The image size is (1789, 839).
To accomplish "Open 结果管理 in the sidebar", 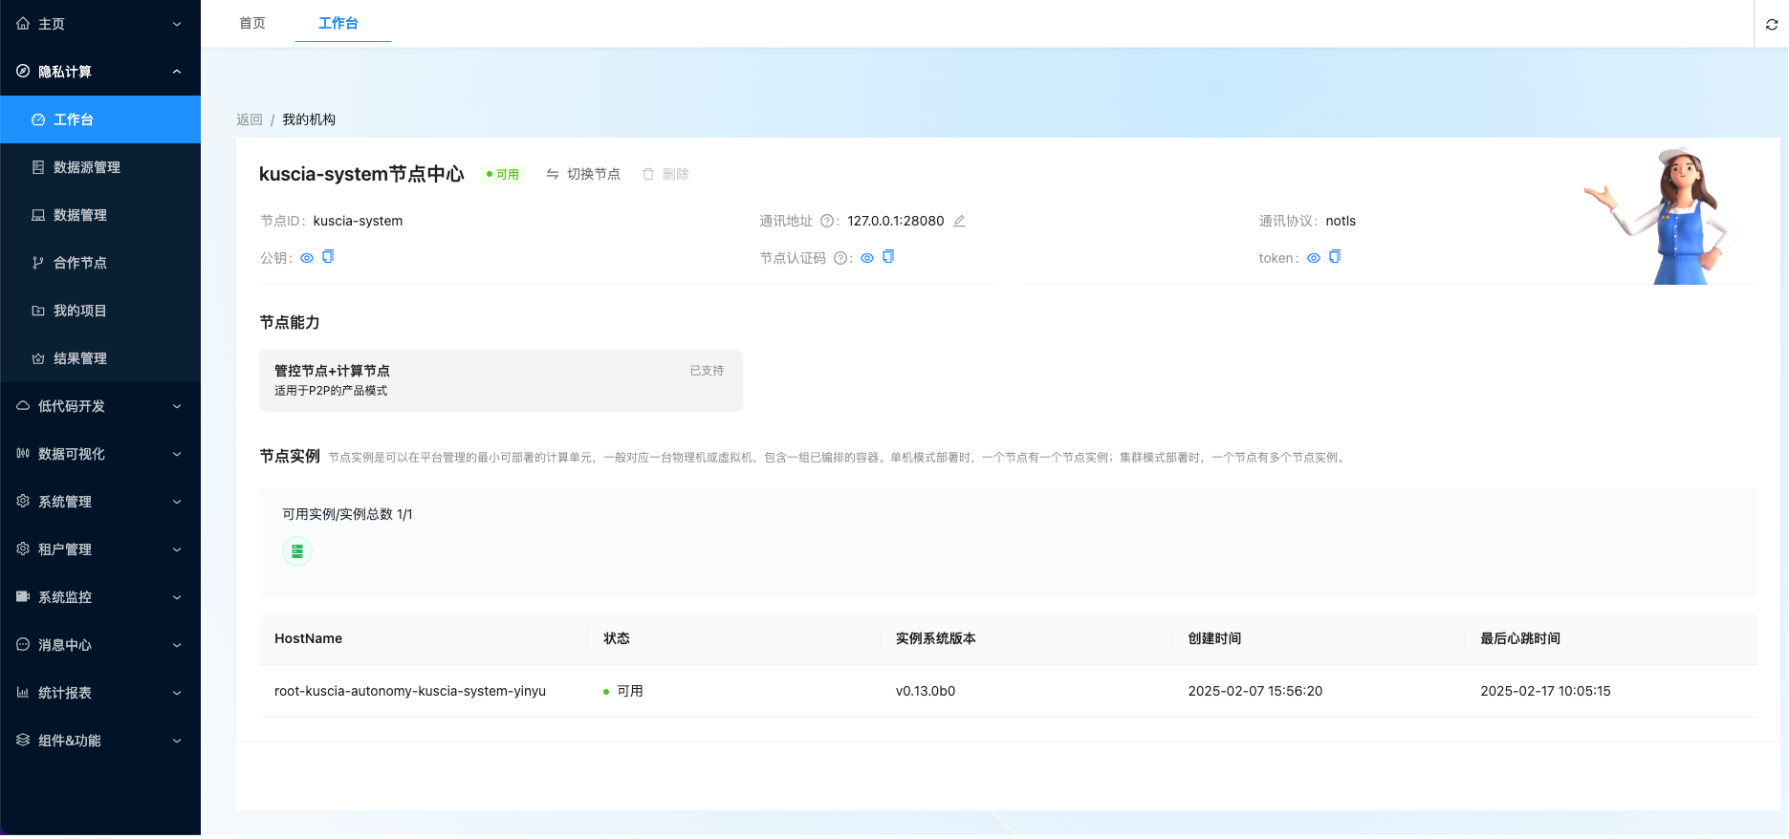I will pyautogui.click(x=100, y=358).
